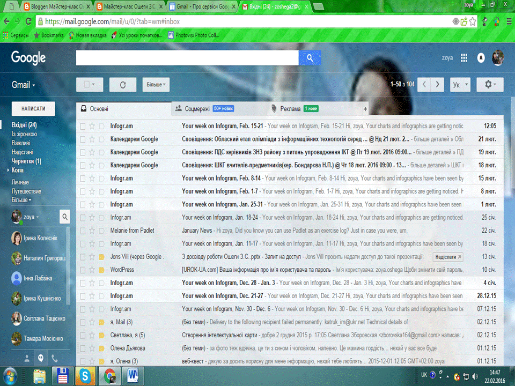Open account avatar in the top right

(x=498, y=58)
